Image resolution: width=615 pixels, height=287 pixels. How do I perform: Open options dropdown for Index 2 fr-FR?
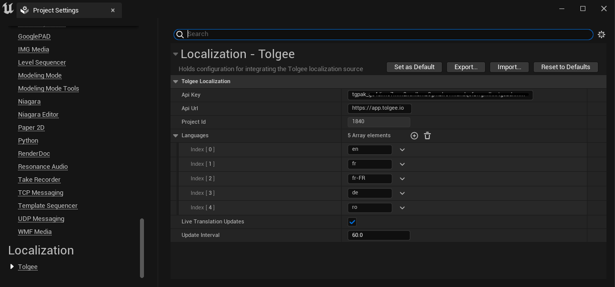tap(402, 179)
